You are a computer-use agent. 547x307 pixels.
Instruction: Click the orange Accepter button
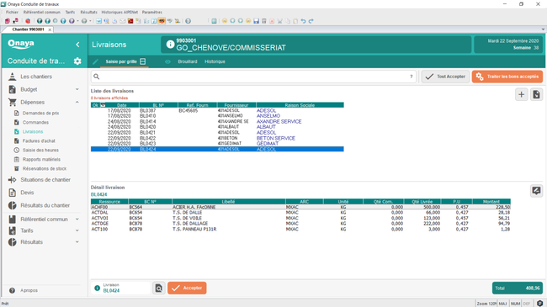187,288
